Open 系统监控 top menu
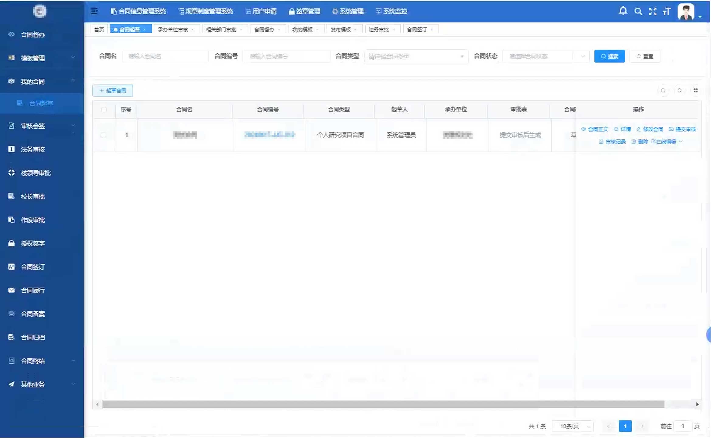Screen dimensions: 711x438 click(391, 11)
